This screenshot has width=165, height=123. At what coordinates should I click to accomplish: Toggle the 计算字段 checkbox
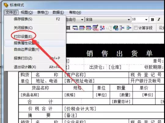tap(136, 28)
